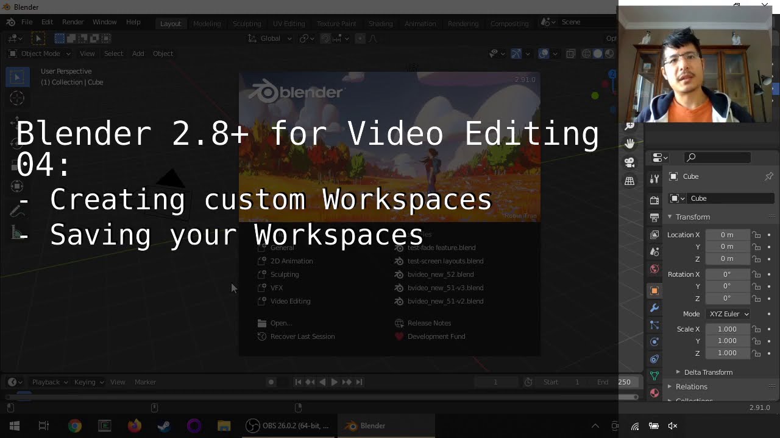Open the Output properties tab (printer icon)
This screenshot has width=780, height=438.
[654, 217]
